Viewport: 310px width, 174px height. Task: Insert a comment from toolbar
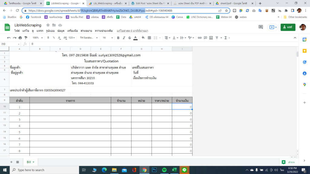206,38
